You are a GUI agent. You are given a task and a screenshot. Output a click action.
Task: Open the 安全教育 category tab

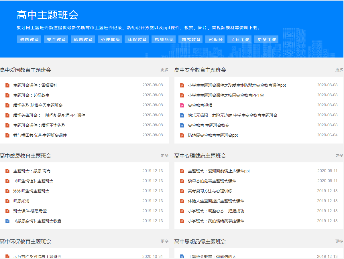56,39
